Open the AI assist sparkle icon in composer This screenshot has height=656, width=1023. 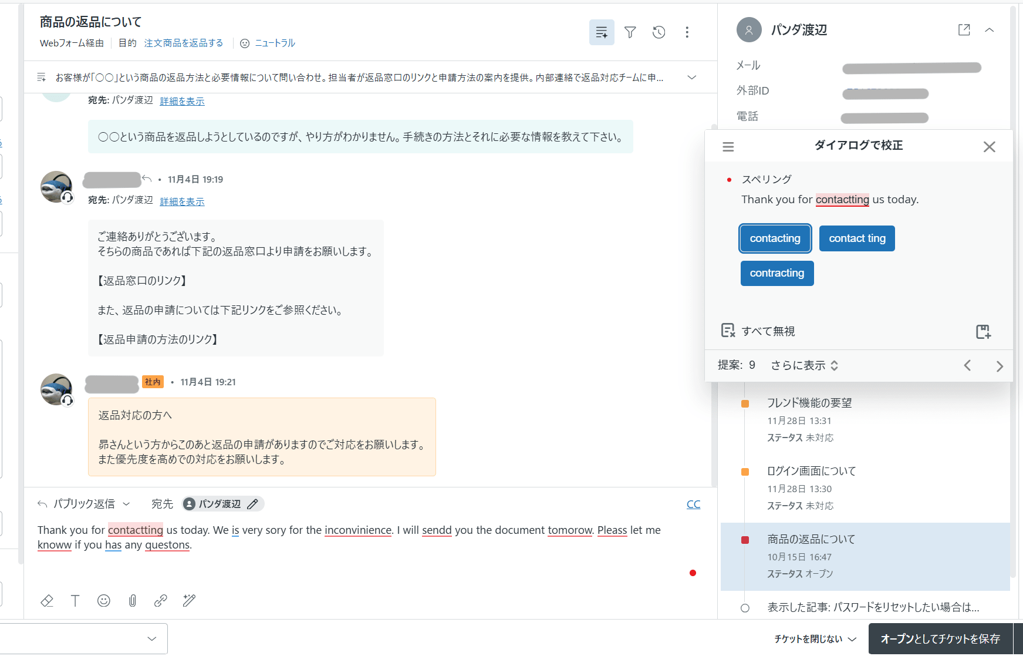pos(189,600)
